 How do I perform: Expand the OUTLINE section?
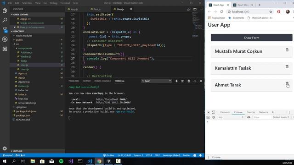(18, 151)
